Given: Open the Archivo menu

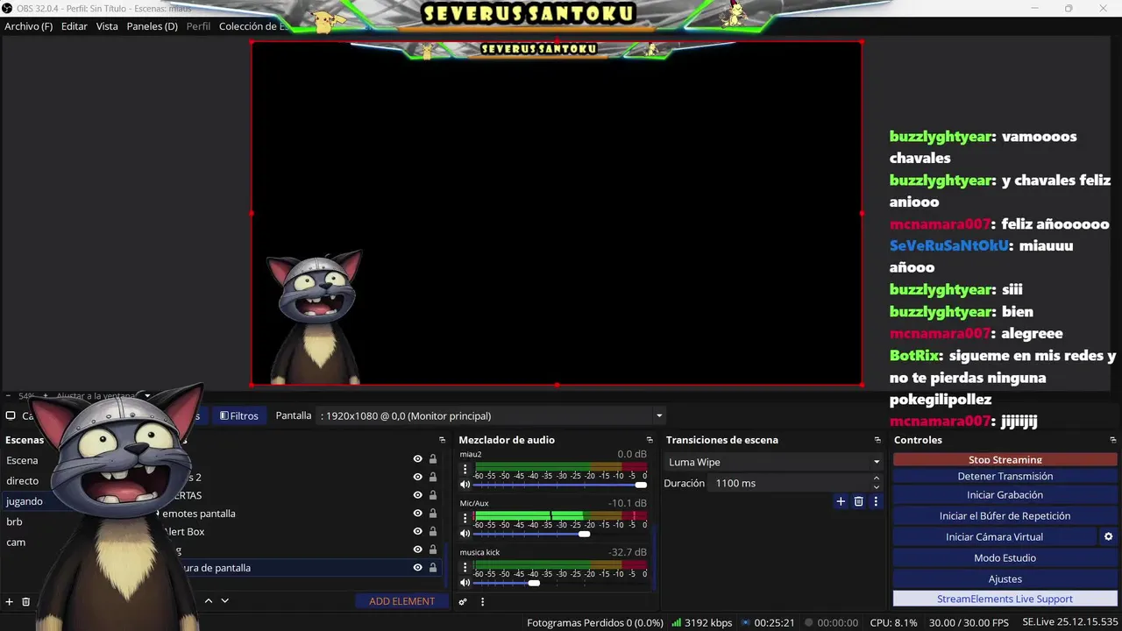Looking at the screenshot, I should 29,26.
